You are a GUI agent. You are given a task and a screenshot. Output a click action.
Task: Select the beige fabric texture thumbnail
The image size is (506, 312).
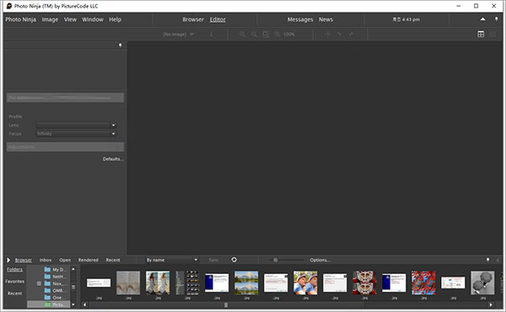click(128, 282)
